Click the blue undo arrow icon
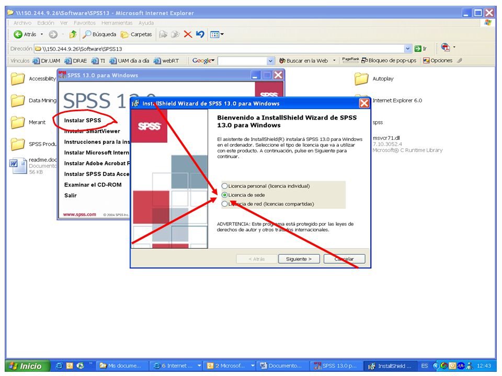502x376 pixels. coord(200,34)
